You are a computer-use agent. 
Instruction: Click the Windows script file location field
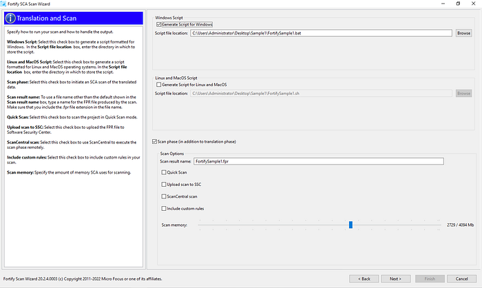pyautogui.click(x=322, y=33)
